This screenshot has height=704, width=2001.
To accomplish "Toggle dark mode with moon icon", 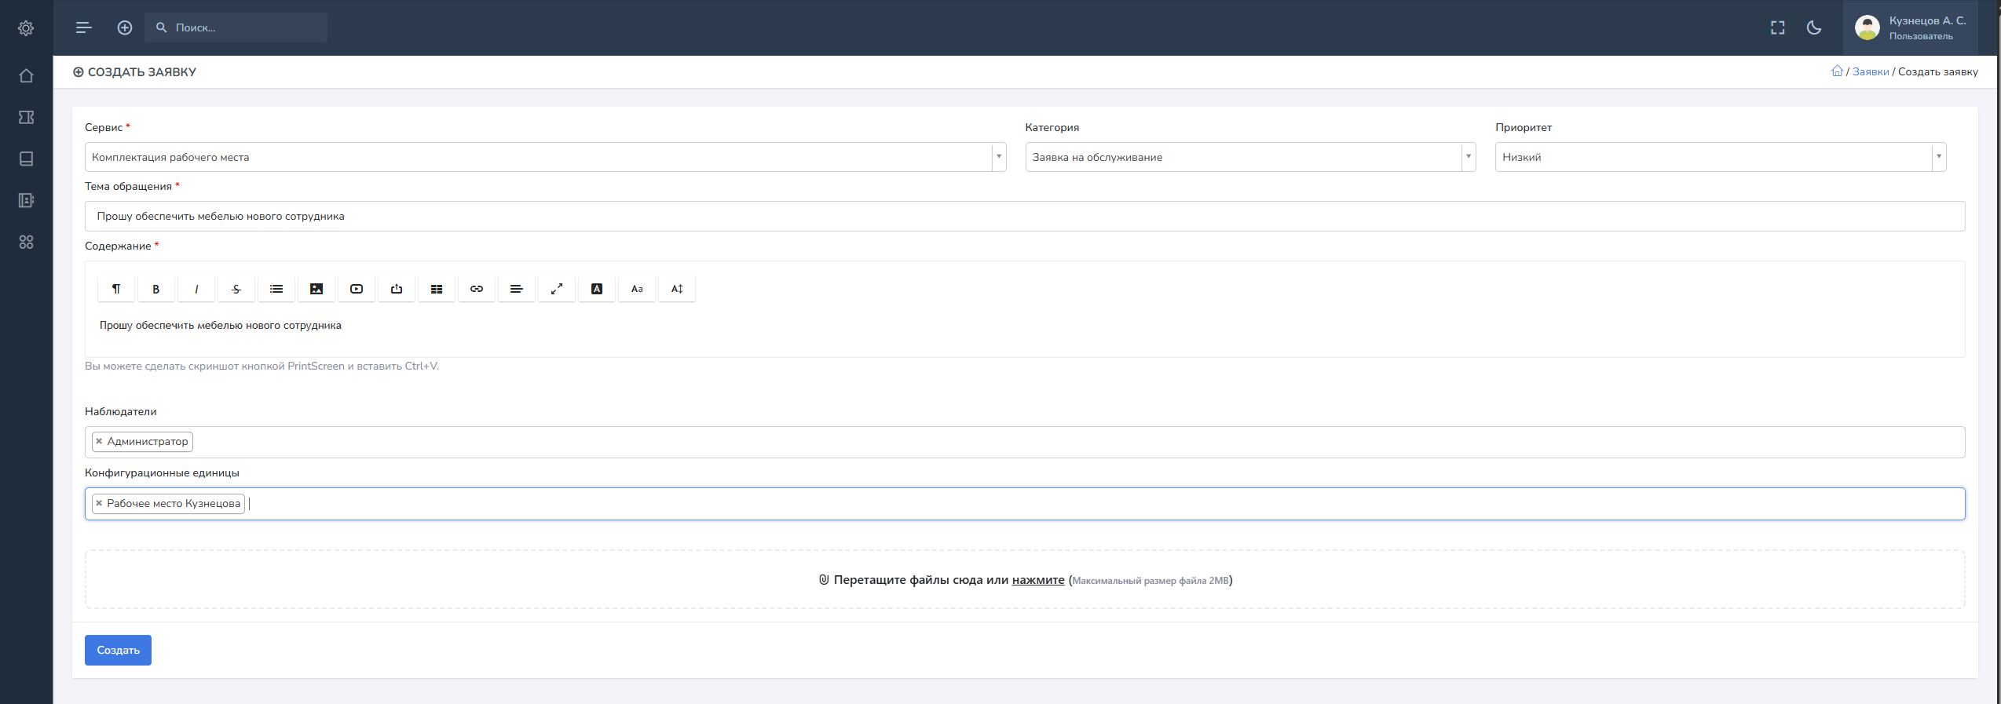I will coord(1814,27).
